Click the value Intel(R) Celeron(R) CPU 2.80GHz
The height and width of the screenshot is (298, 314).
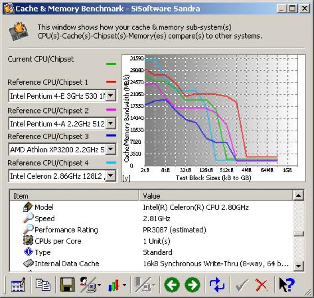[196, 207]
